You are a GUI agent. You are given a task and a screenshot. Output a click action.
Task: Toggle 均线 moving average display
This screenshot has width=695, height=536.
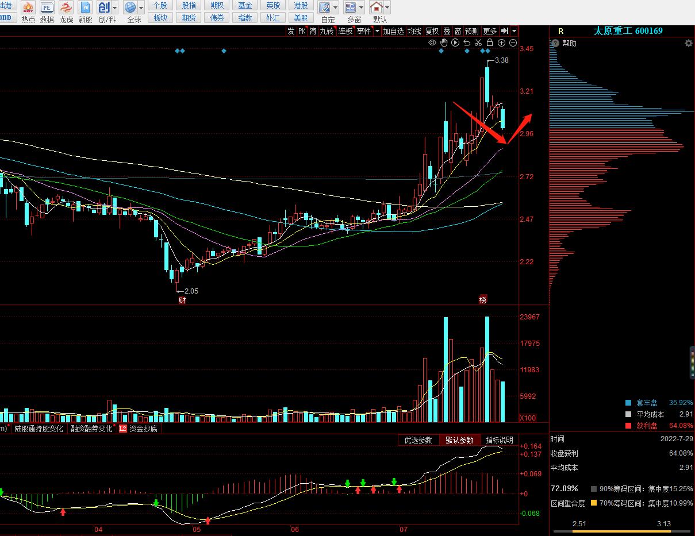(x=414, y=31)
